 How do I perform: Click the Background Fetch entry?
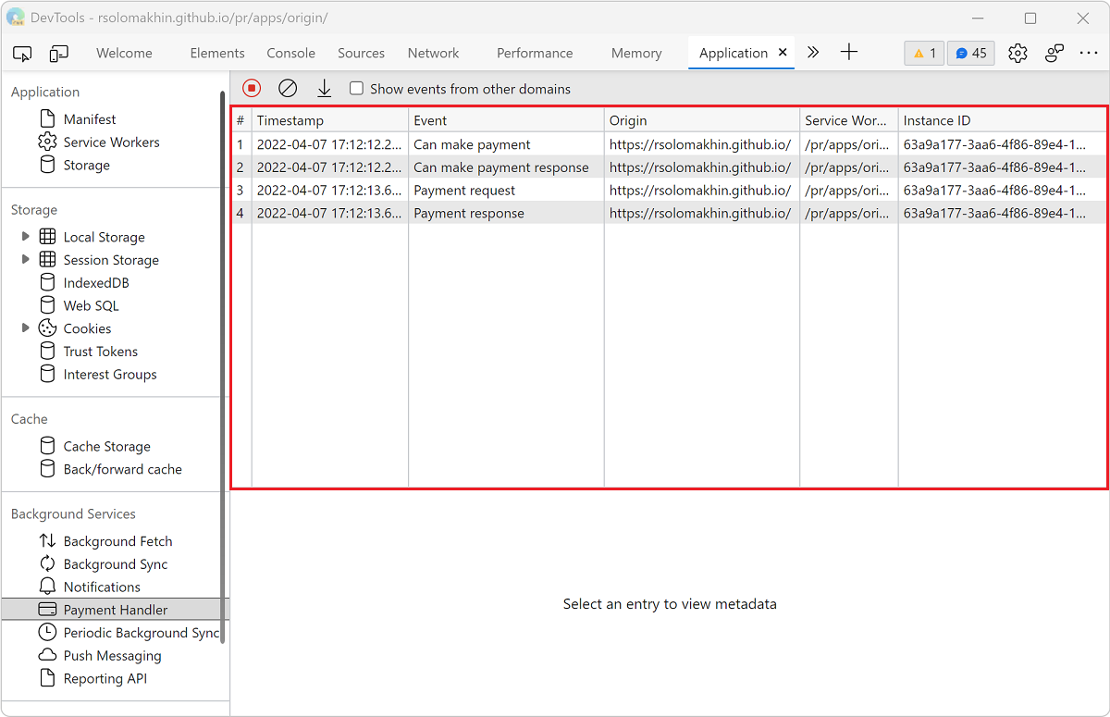click(117, 540)
